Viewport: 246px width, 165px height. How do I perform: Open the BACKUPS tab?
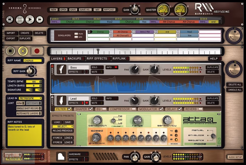[x=74, y=58]
